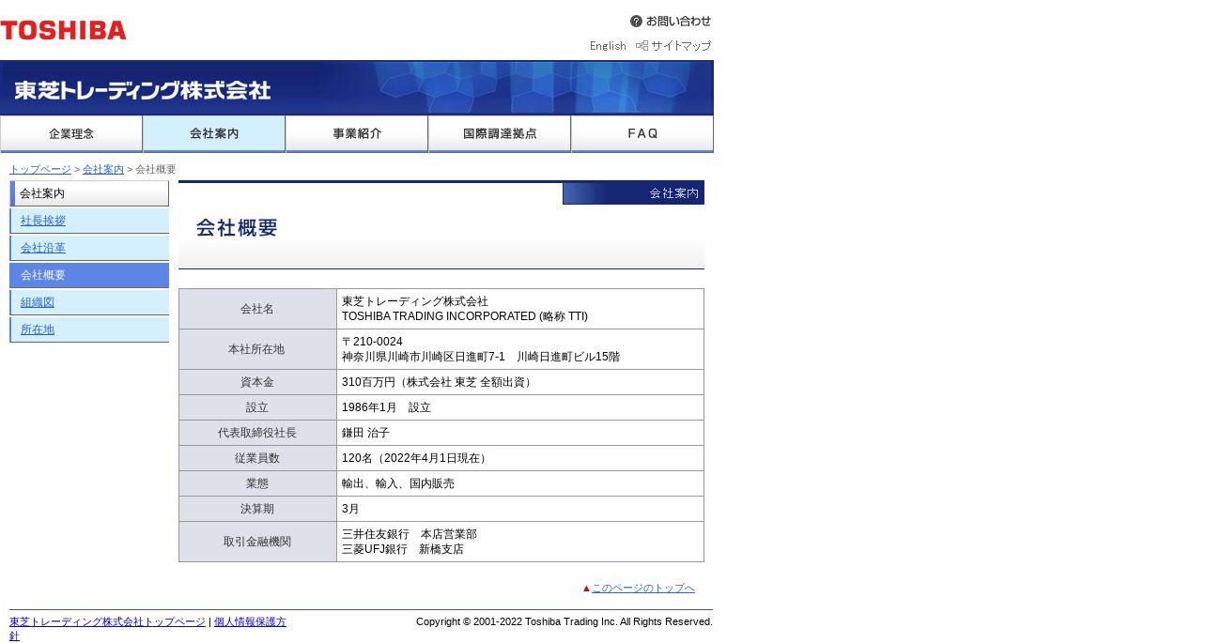Click the TOSHIBA logo
The height and width of the screenshot is (643, 1206).
tap(63, 30)
